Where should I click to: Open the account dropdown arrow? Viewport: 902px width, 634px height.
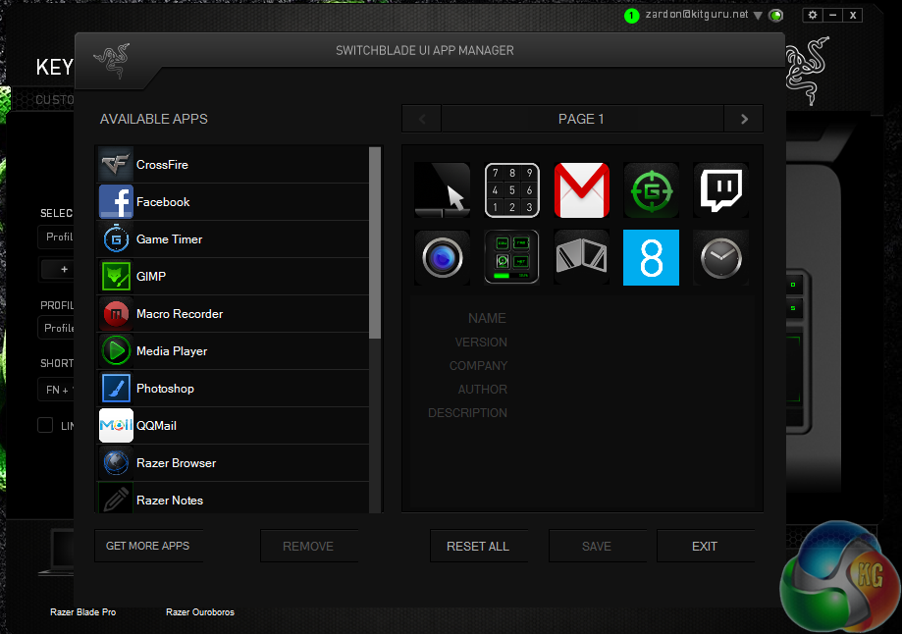click(x=758, y=16)
